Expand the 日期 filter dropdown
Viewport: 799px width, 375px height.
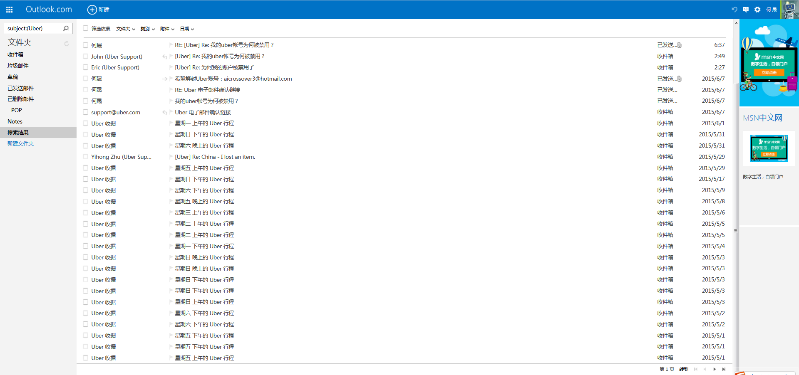pos(187,29)
